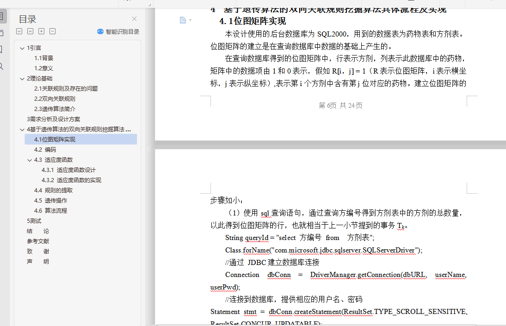Open 2.1关联规则及存在的问题 entry
The height and width of the screenshot is (326, 506).
point(66,88)
